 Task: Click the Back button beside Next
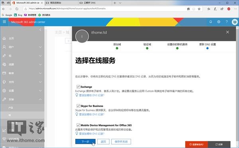103,142
